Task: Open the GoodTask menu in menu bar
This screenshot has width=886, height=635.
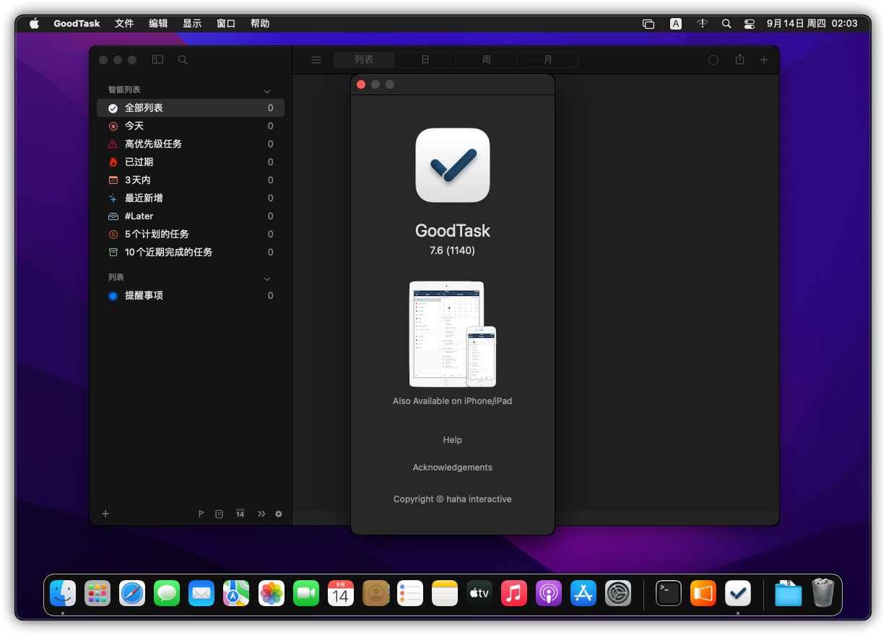Action: tap(77, 23)
